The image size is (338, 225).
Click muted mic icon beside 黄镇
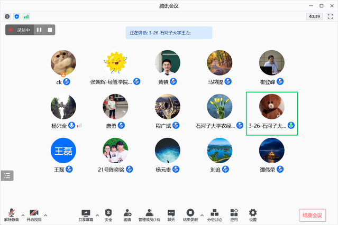point(173,82)
